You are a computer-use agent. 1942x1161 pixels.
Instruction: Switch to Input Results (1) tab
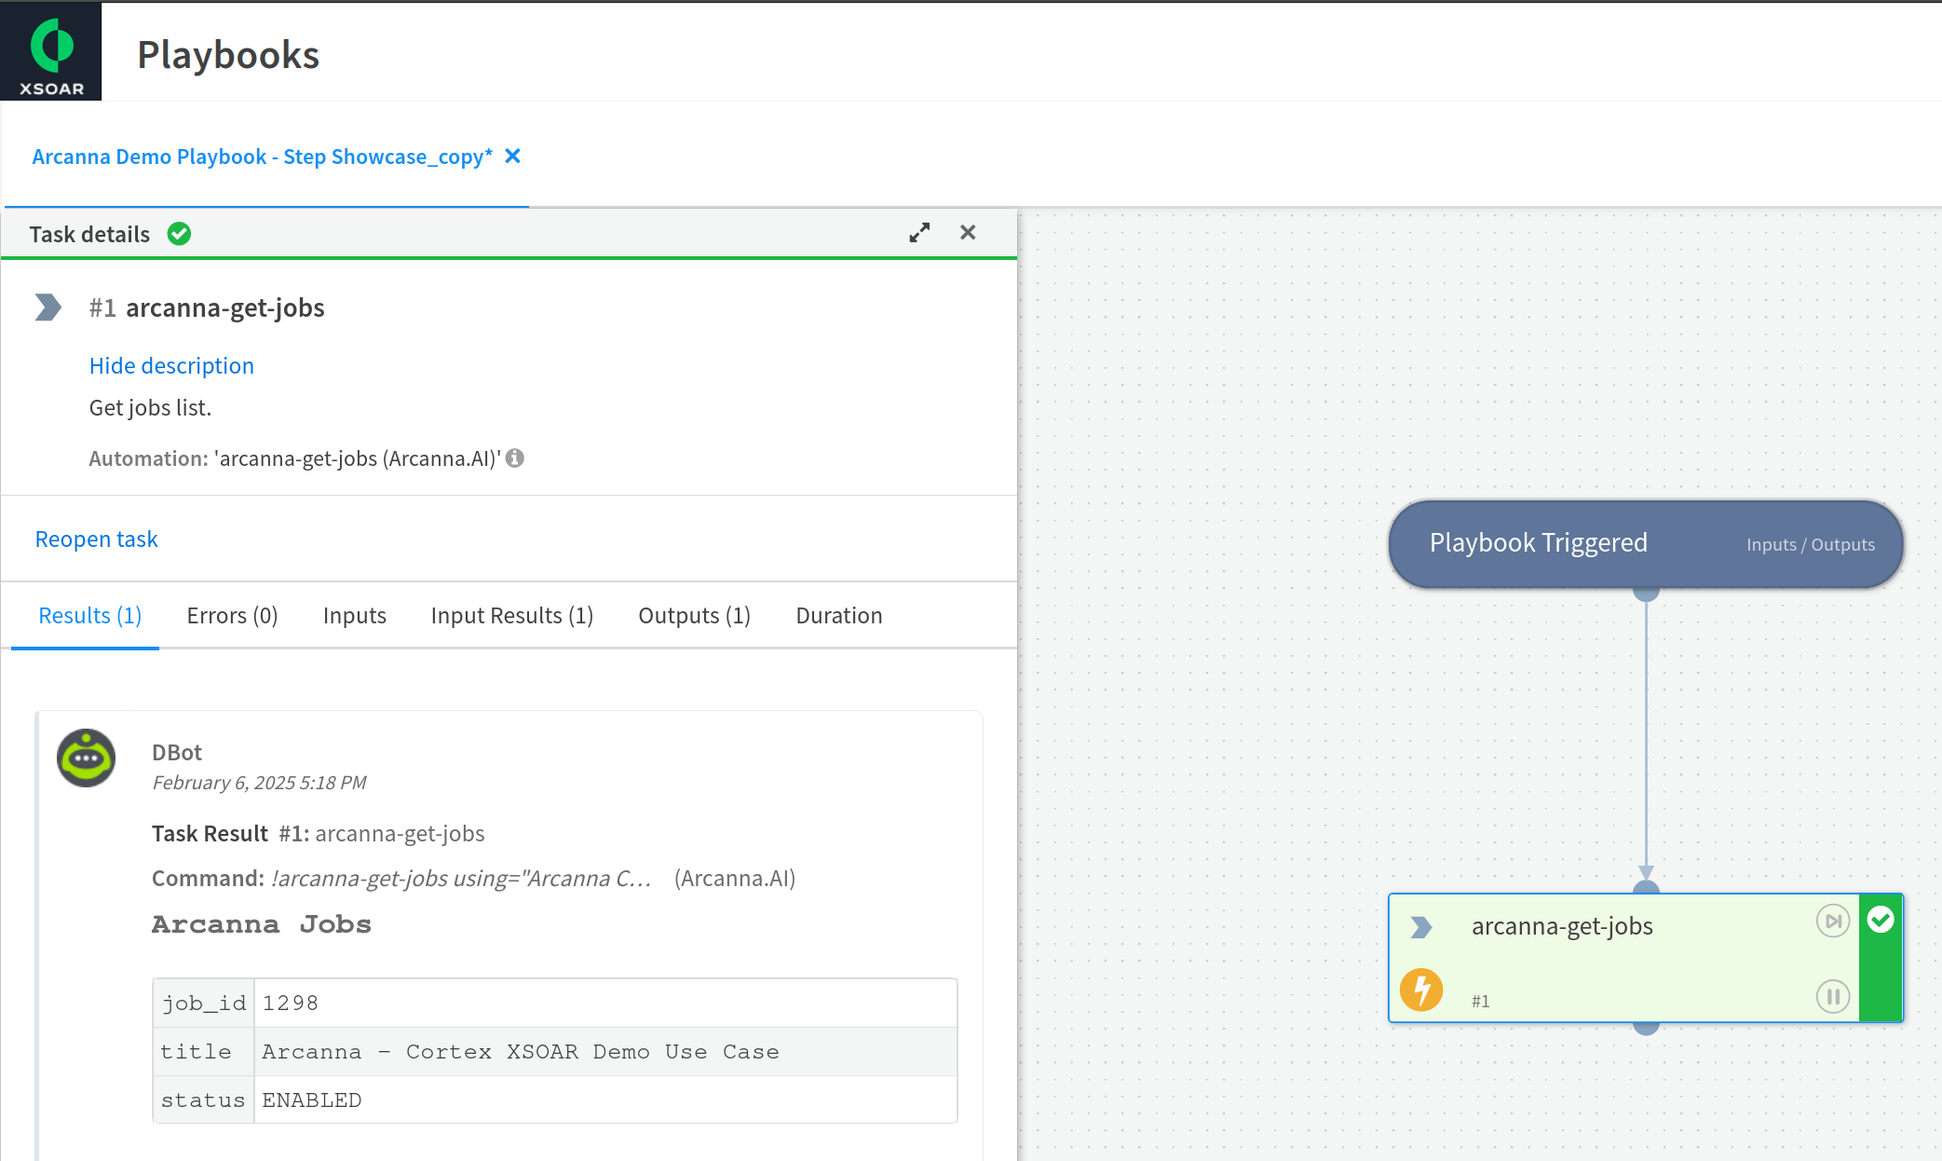pos(512,616)
